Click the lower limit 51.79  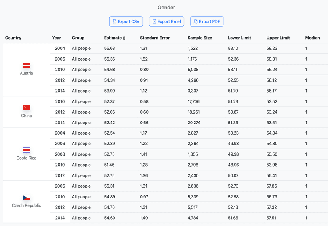point(233,91)
